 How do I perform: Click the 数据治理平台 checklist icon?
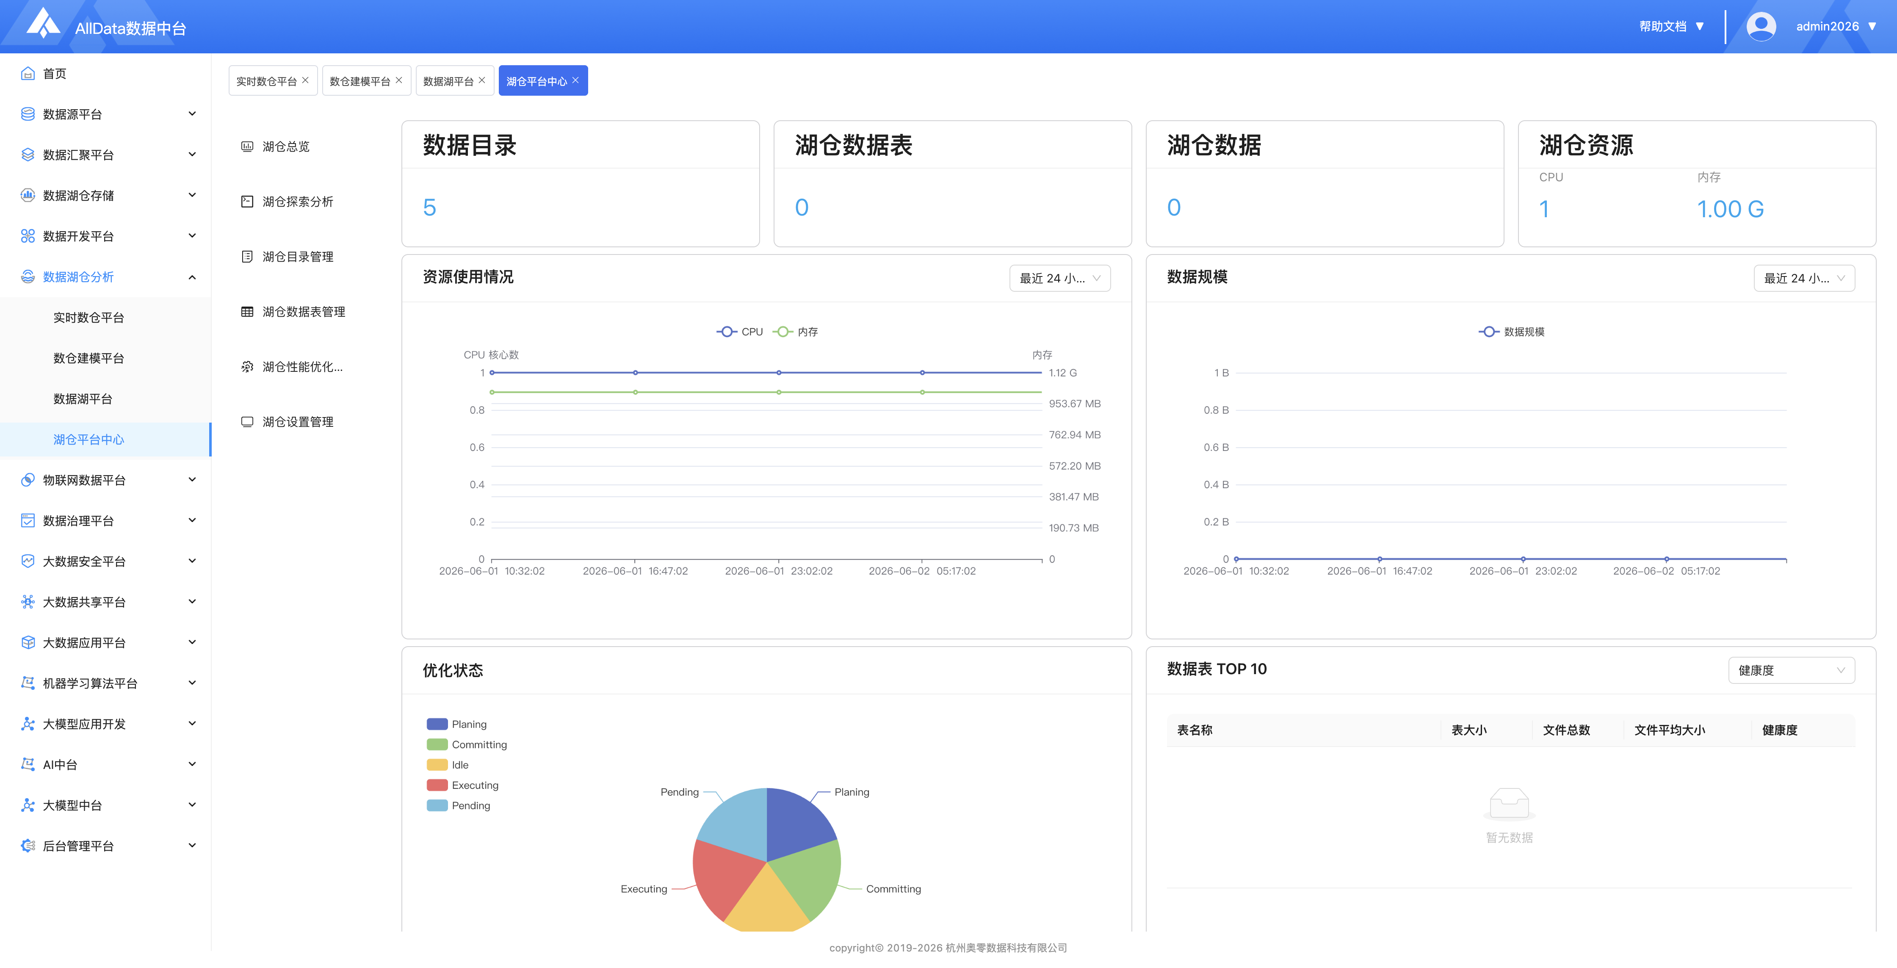point(28,521)
